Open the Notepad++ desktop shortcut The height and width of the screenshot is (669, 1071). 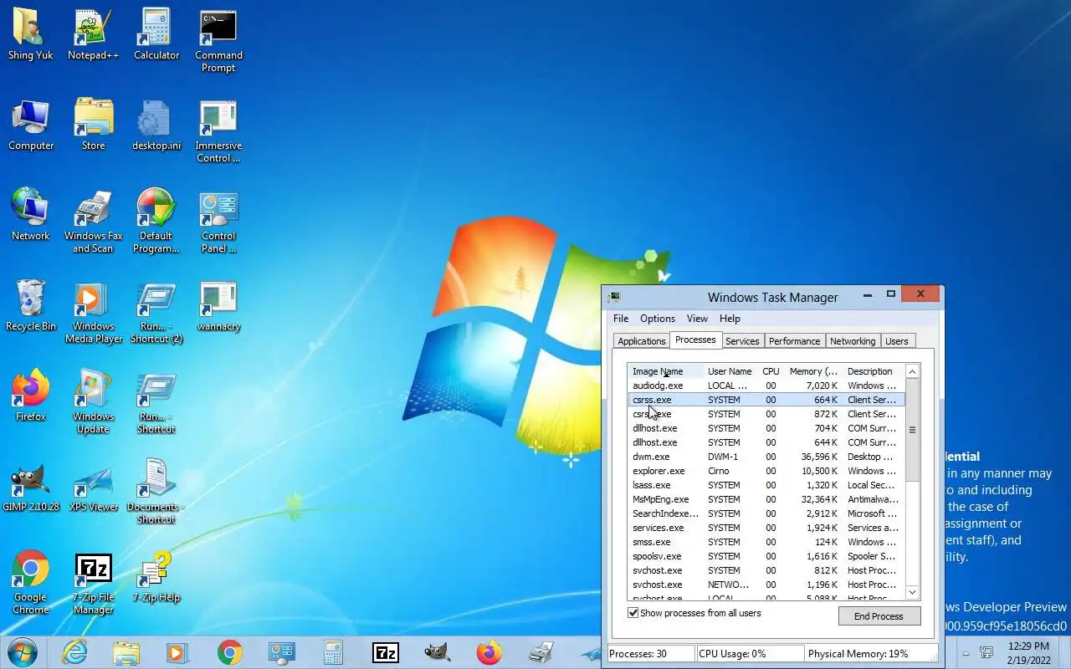pyautogui.click(x=93, y=35)
